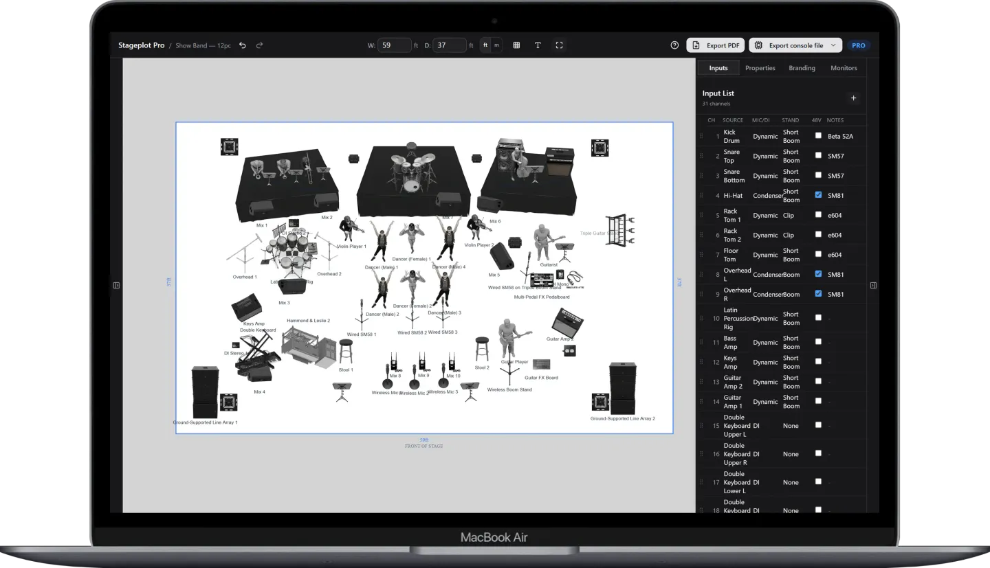This screenshot has height=568, width=990.
Task: Select the Guitarist figure on stage
Action: (x=544, y=241)
